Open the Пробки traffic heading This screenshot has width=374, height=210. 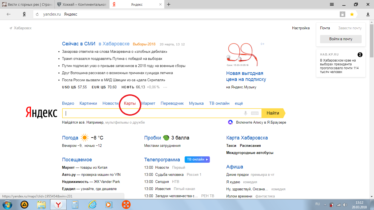(x=153, y=138)
